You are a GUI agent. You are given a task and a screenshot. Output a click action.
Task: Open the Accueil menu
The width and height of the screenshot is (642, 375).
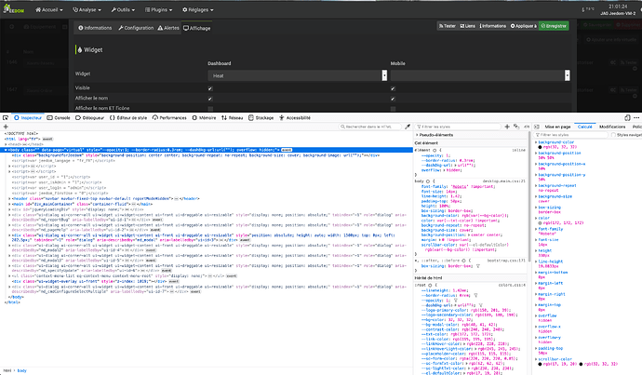(49, 9)
